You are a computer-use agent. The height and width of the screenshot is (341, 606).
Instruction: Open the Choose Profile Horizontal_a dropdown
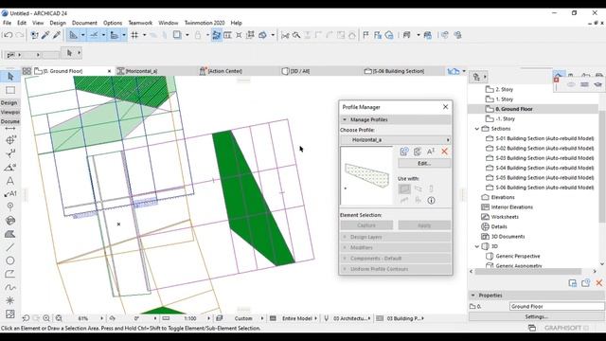click(396, 139)
